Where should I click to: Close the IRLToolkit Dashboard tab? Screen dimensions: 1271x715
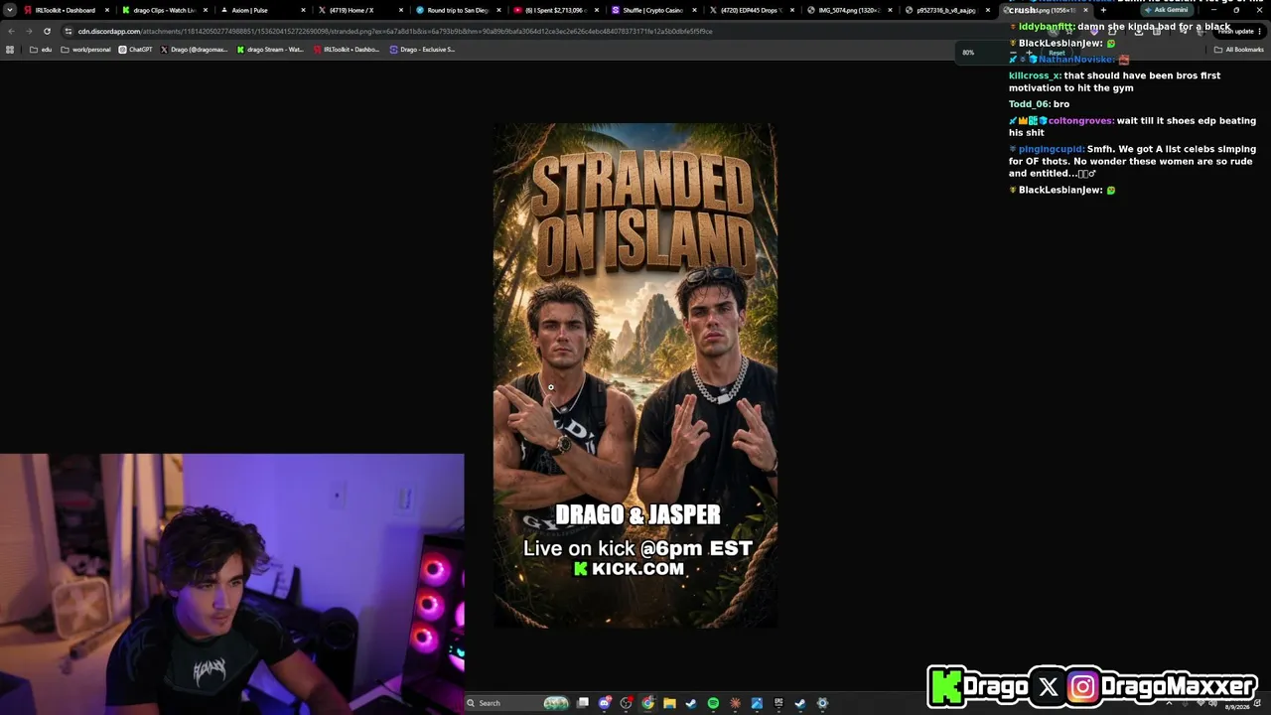pos(107,10)
